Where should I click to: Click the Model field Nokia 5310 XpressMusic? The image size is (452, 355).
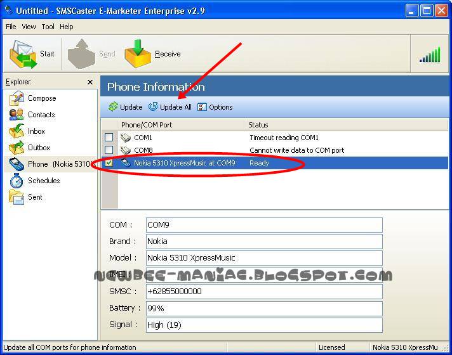tap(264, 257)
